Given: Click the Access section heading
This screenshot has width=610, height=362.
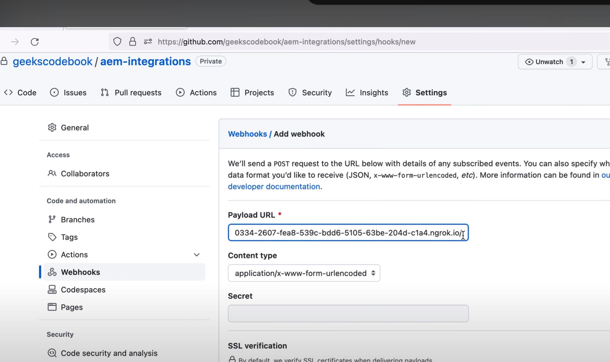Looking at the screenshot, I should [58, 155].
